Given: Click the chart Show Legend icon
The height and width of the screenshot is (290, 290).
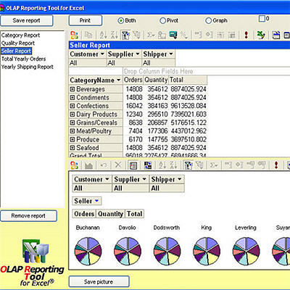Looking at the screenshot, I should (133, 165).
